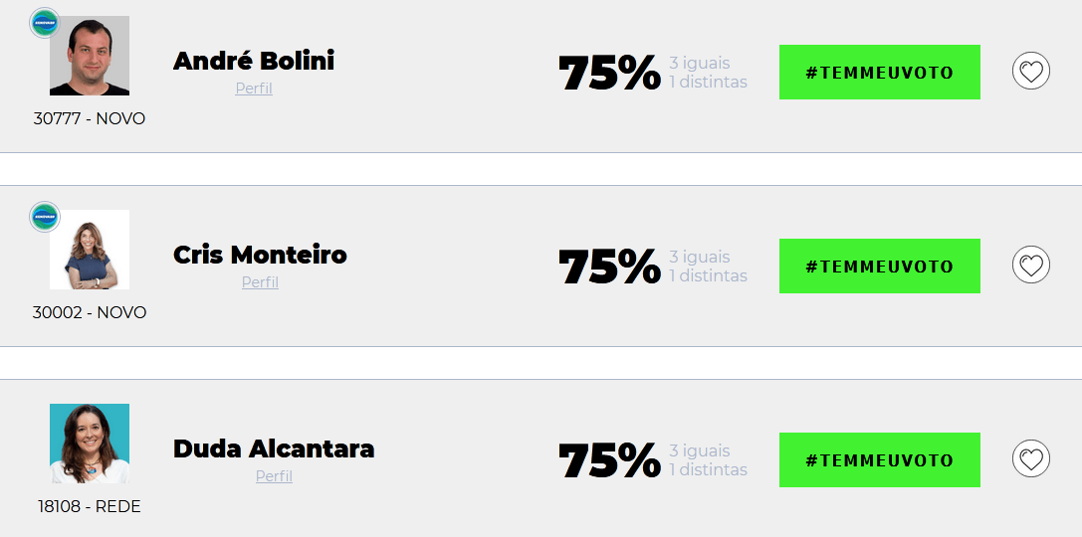1082x537 pixels.
Task: Select #TEMMEUVOTO next to Duda Alcantara
Action: [880, 459]
